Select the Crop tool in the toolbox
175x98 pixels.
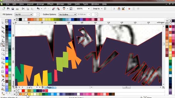(x=2, y=32)
